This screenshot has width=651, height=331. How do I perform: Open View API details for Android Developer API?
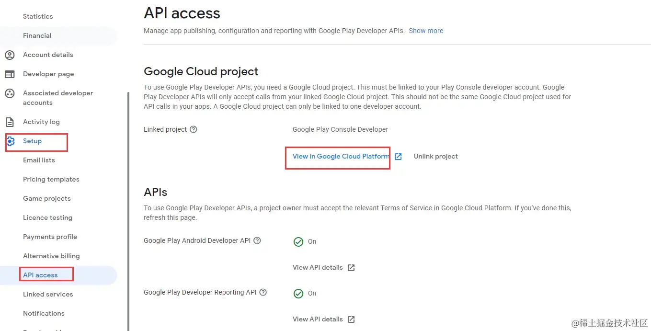318,267
